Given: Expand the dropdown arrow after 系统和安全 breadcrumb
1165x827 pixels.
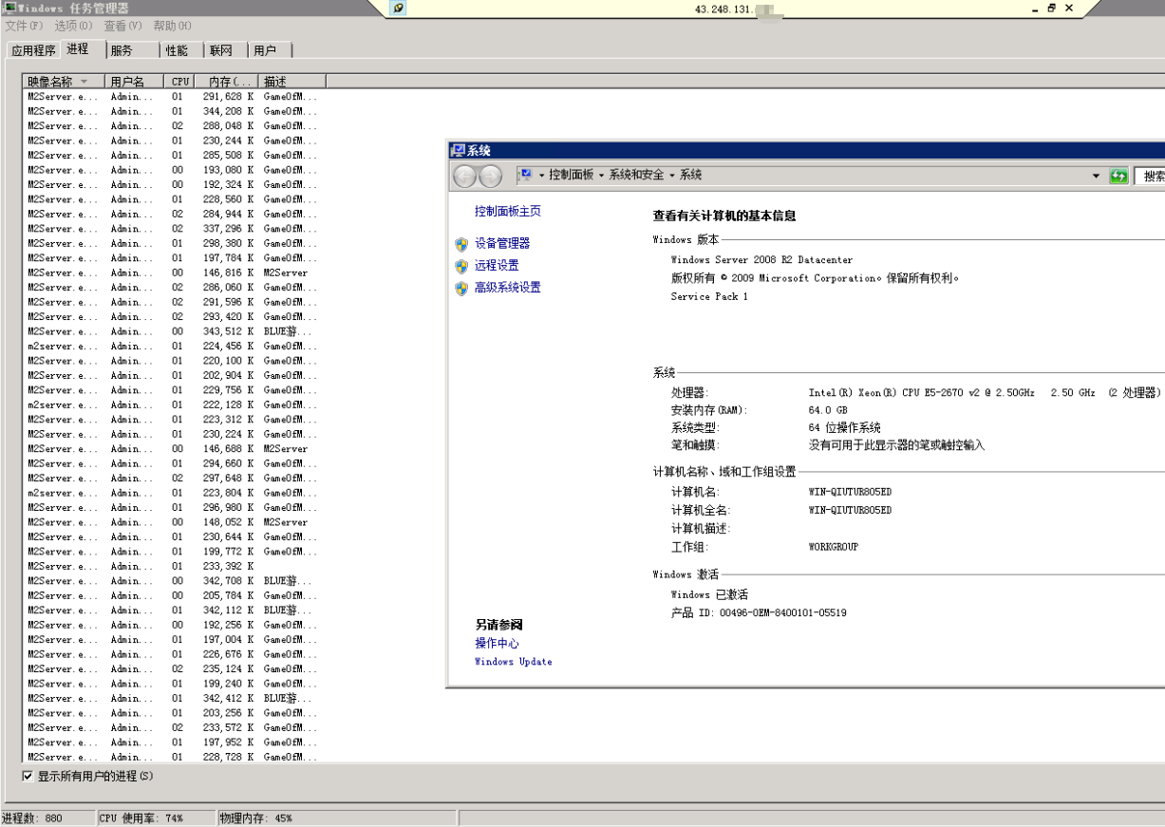Looking at the screenshot, I should click(671, 176).
